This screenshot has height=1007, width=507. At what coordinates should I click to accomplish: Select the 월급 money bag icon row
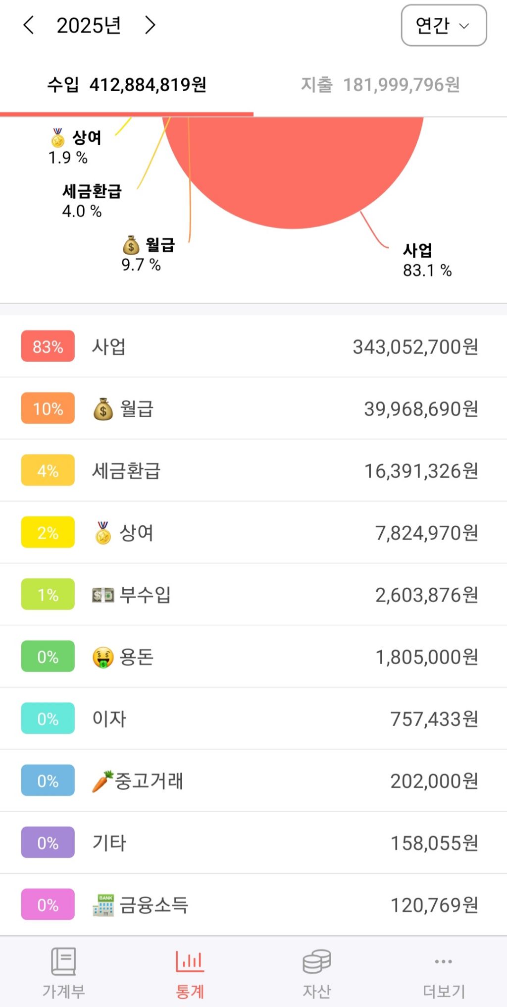253,408
